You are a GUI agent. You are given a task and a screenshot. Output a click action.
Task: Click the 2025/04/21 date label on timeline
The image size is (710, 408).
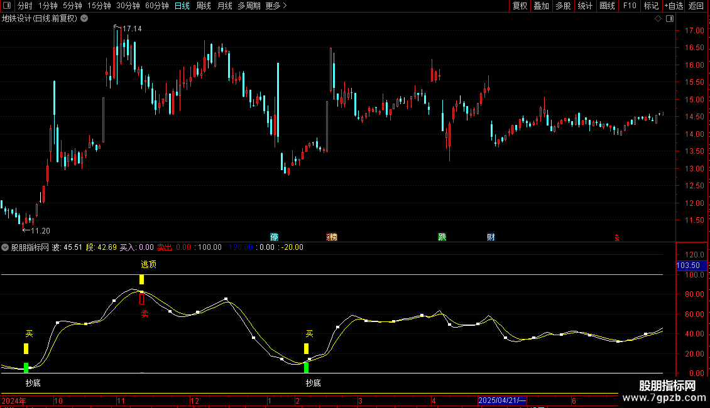501,400
